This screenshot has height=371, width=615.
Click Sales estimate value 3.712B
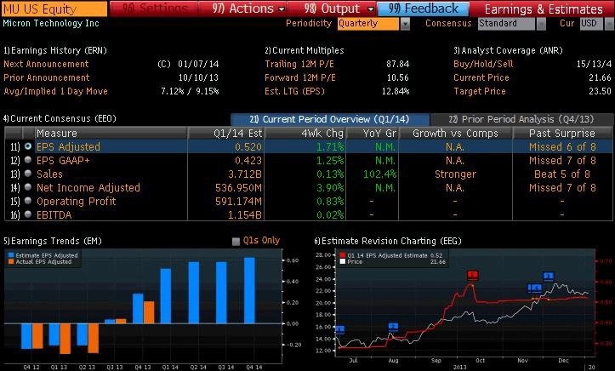pyautogui.click(x=245, y=174)
